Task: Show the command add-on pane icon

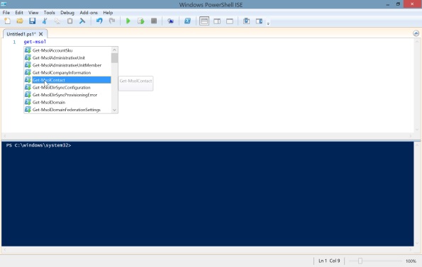Action: click(x=259, y=21)
